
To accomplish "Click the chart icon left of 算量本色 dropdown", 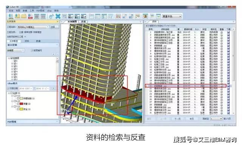I will coord(158,16).
